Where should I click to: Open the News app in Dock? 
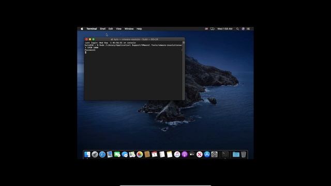[x=199, y=154]
